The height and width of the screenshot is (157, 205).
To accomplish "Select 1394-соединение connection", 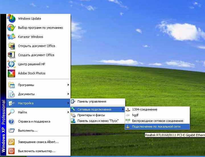I will 157,109.
